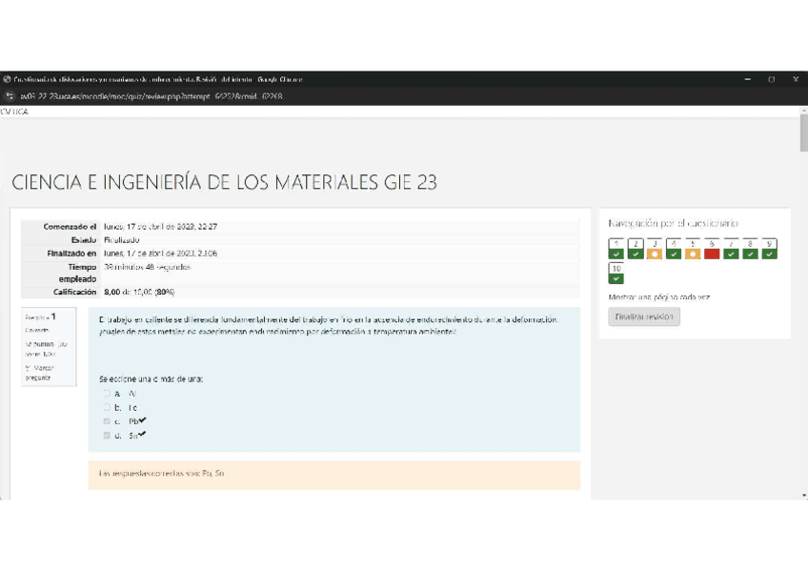The height and width of the screenshot is (571, 808).
Task: Open incorrect red question 6
Action: click(x=711, y=250)
